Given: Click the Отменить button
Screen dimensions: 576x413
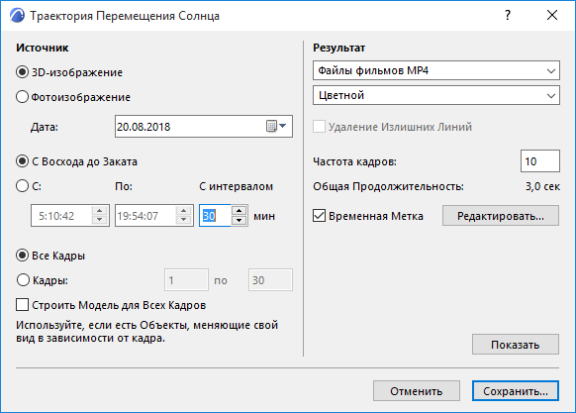Looking at the screenshot, I should click(417, 390).
